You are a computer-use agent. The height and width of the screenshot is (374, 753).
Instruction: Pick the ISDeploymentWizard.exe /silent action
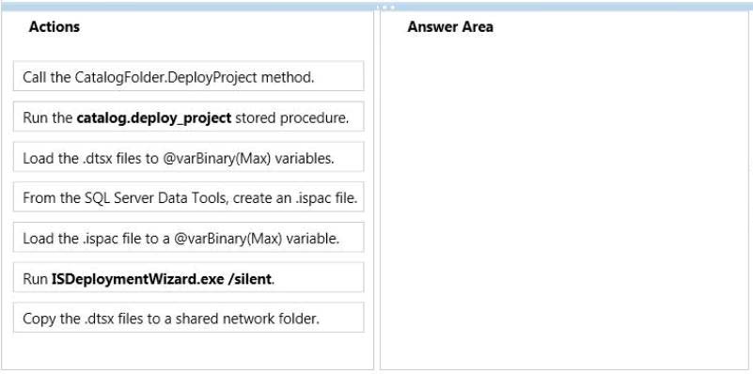tap(188, 277)
